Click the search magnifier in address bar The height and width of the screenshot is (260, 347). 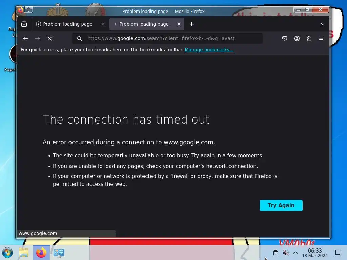click(79, 38)
